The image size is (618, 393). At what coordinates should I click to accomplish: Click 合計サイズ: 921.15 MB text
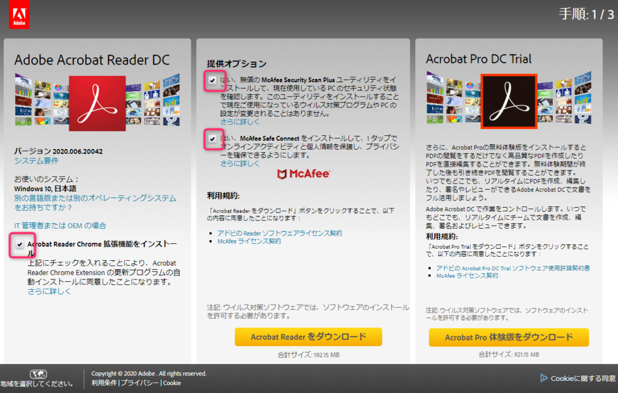[509, 354]
